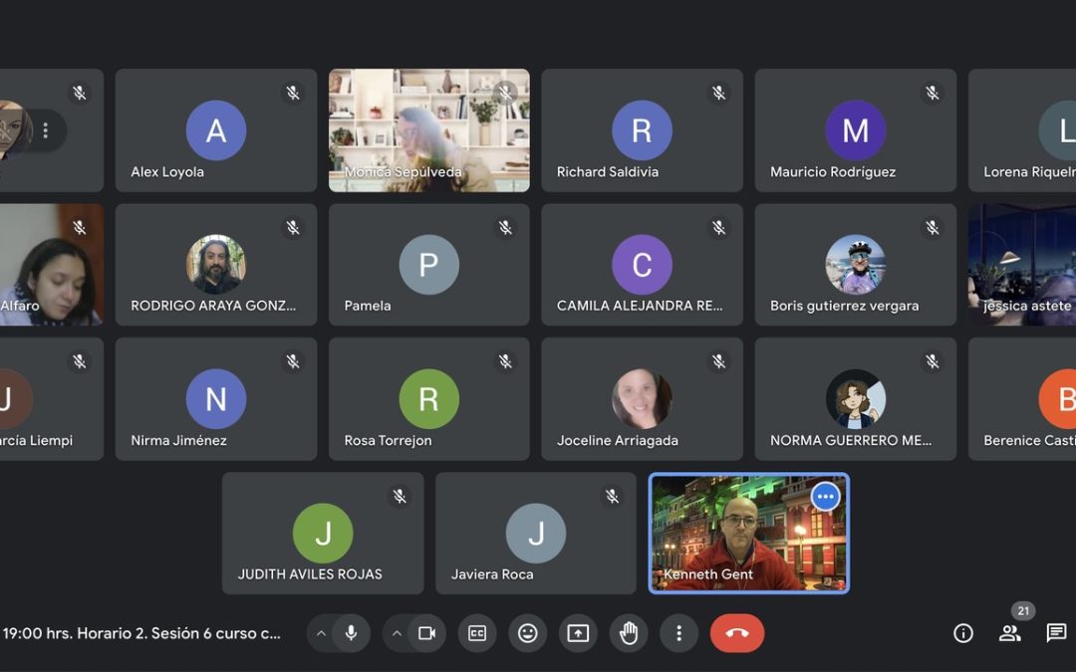Open options on Kenneth Gent's tile
Screen dimensions: 1076x672
tap(826, 497)
